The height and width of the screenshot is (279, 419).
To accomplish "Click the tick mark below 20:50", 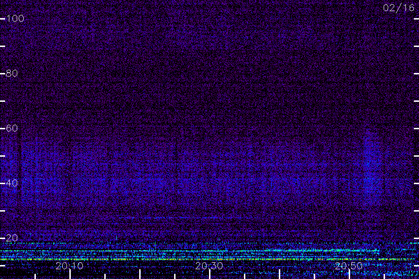I will pyautogui.click(x=349, y=274).
